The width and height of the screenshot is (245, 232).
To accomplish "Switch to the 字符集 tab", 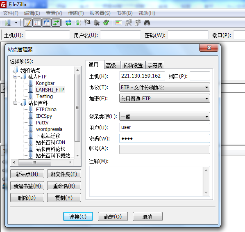I will pos(155,65).
